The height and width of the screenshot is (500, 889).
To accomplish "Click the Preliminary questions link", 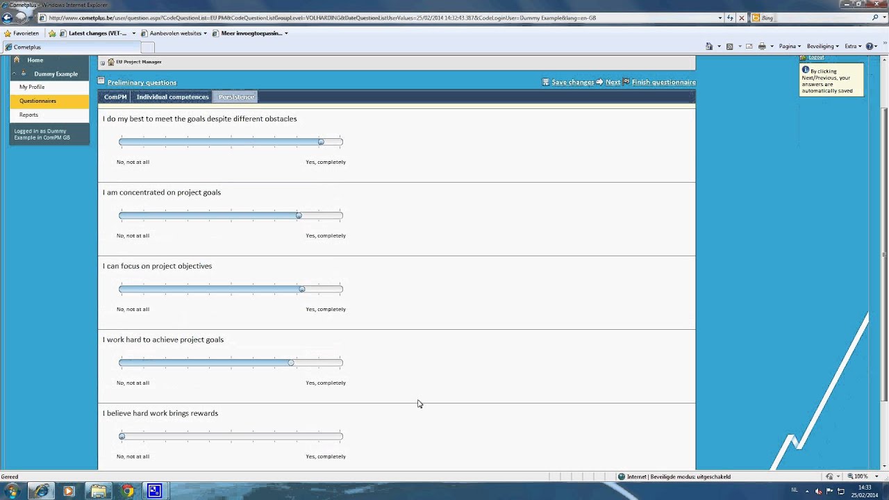I will pos(142,83).
